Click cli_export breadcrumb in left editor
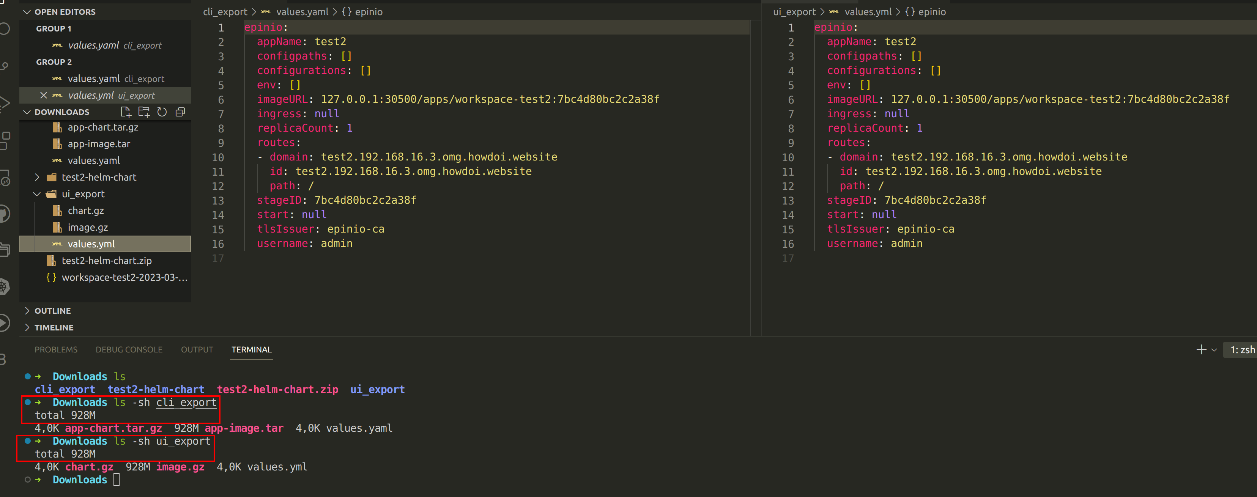 [225, 12]
